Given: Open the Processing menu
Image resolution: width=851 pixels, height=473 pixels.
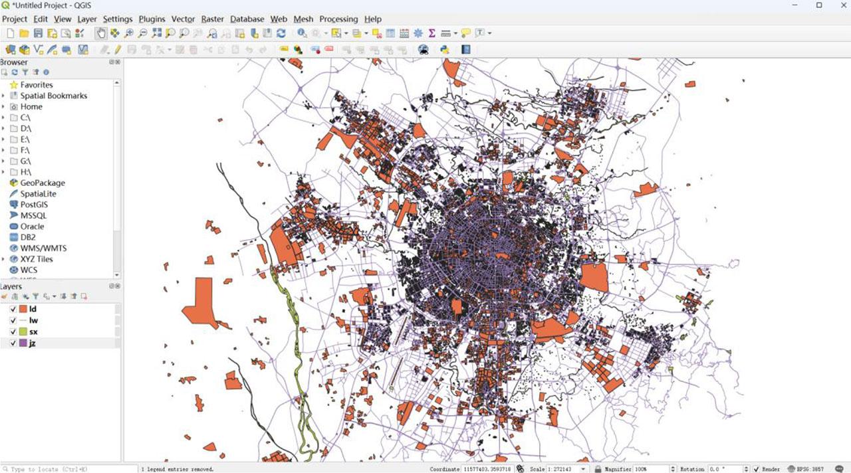Looking at the screenshot, I should click(338, 19).
